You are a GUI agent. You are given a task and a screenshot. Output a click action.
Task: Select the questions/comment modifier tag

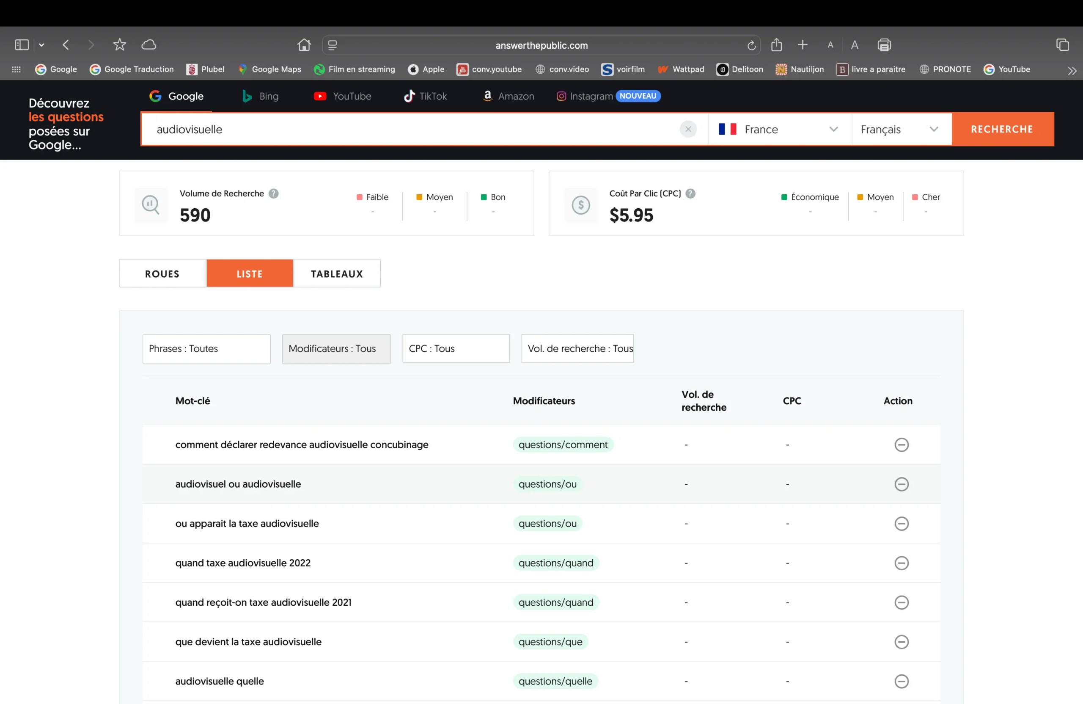[563, 444]
